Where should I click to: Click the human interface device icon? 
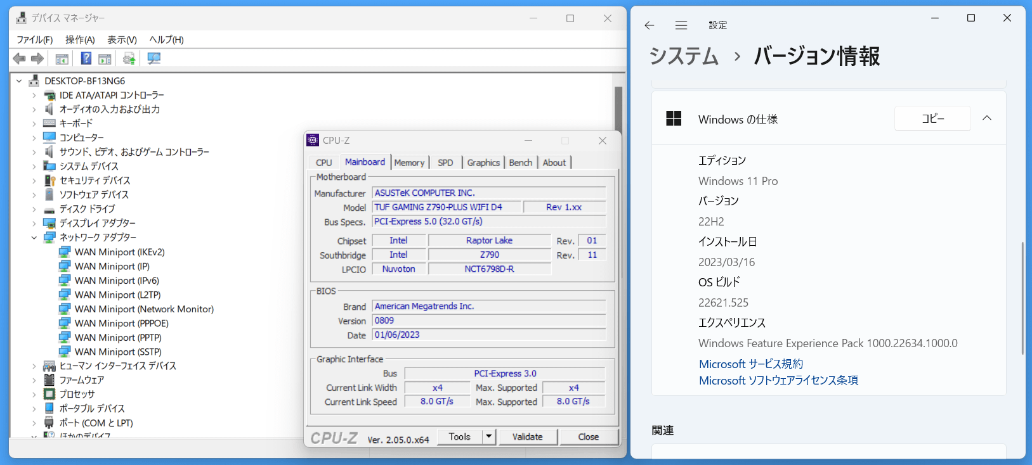click(x=49, y=366)
